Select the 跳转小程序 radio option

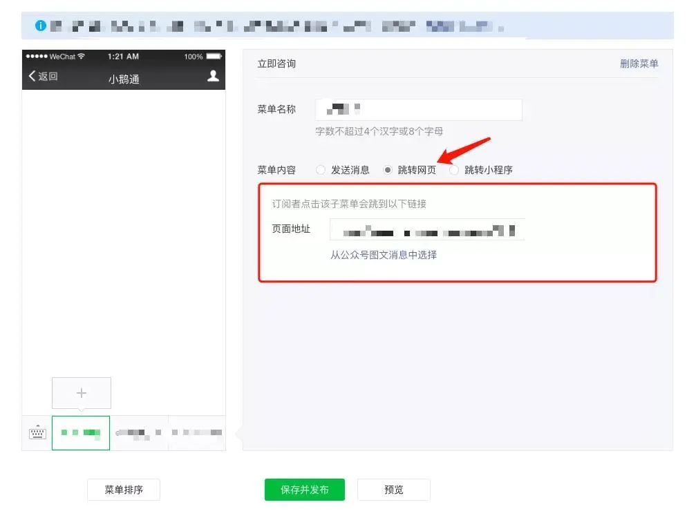454,170
